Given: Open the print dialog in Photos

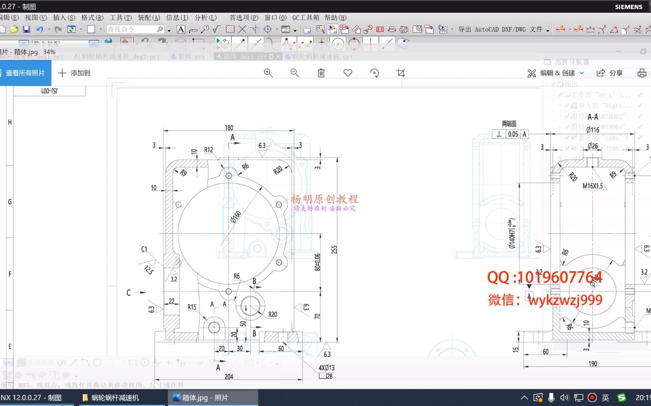Looking at the screenshot, I should (x=642, y=73).
